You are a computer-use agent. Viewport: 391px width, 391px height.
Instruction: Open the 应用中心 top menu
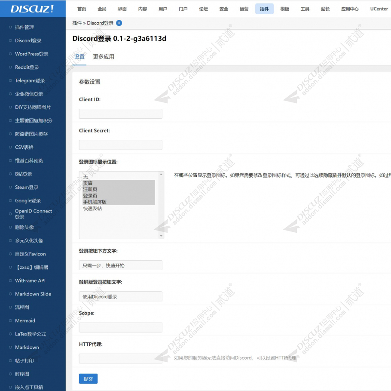coord(350,9)
